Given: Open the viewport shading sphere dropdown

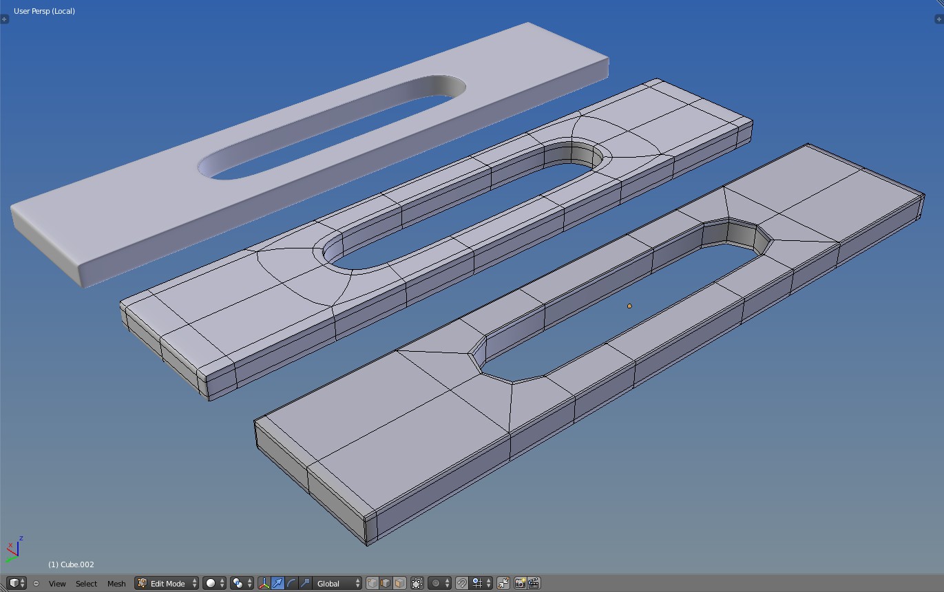Looking at the screenshot, I should [214, 583].
